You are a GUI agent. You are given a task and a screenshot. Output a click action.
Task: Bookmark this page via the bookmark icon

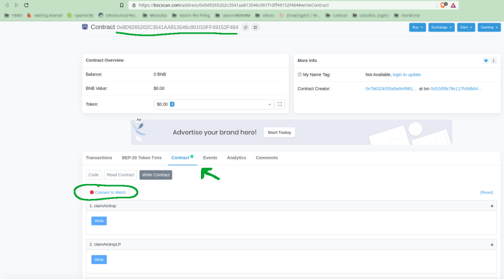click(x=121, y=5)
